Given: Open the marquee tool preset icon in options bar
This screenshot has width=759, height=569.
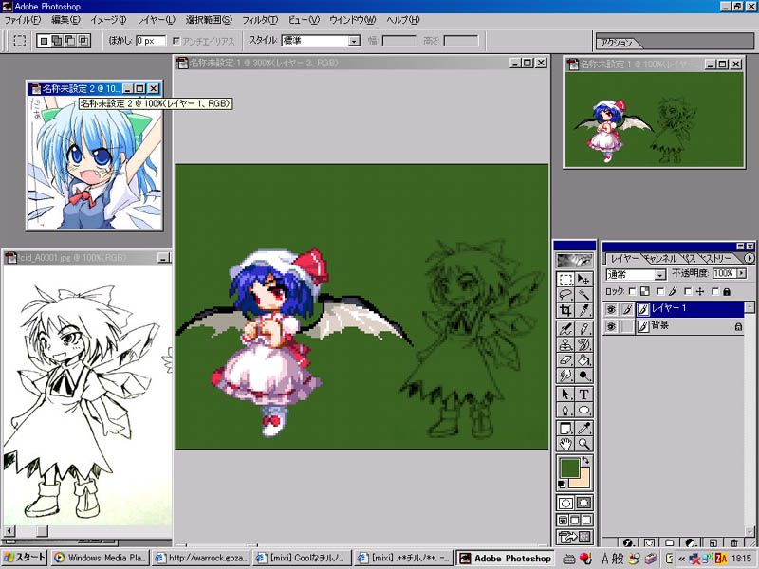Looking at the screenshot, I should click(19, 41).
